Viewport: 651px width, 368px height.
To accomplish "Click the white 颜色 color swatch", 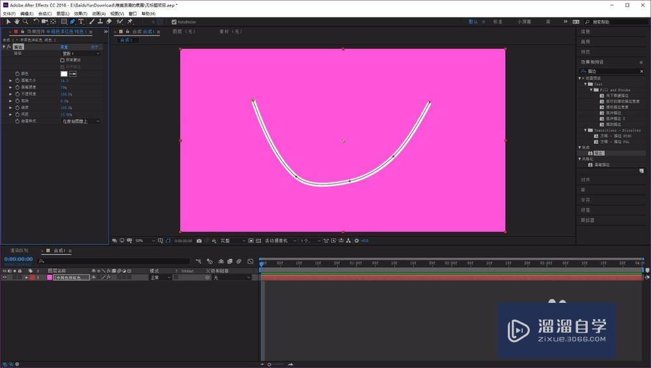I will click(64, 74).
